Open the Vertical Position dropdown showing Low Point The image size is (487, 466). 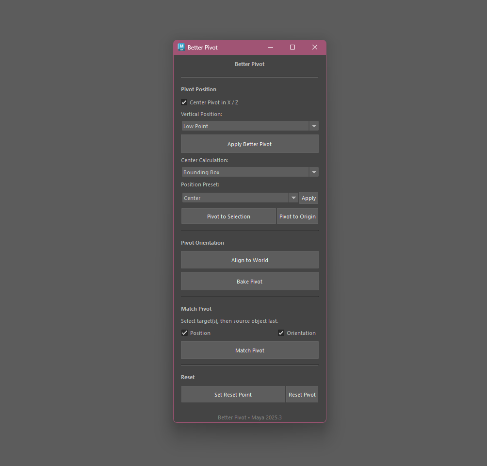pyautogui.click(x=250, y=126)
